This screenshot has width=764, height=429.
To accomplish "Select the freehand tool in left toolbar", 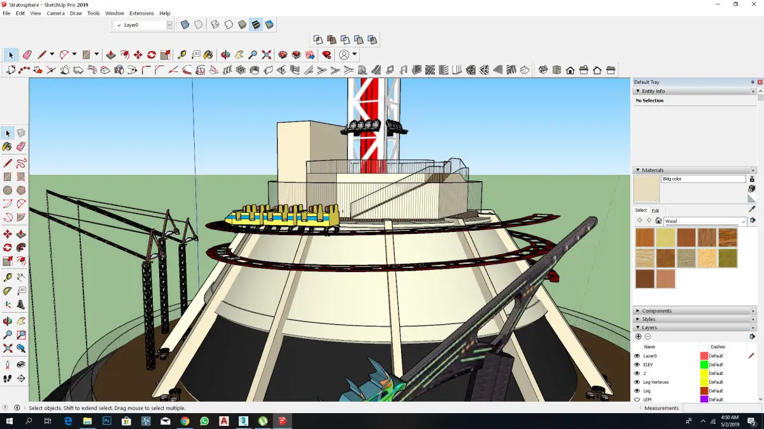I will pyautogui.click(x=21, y=163).
